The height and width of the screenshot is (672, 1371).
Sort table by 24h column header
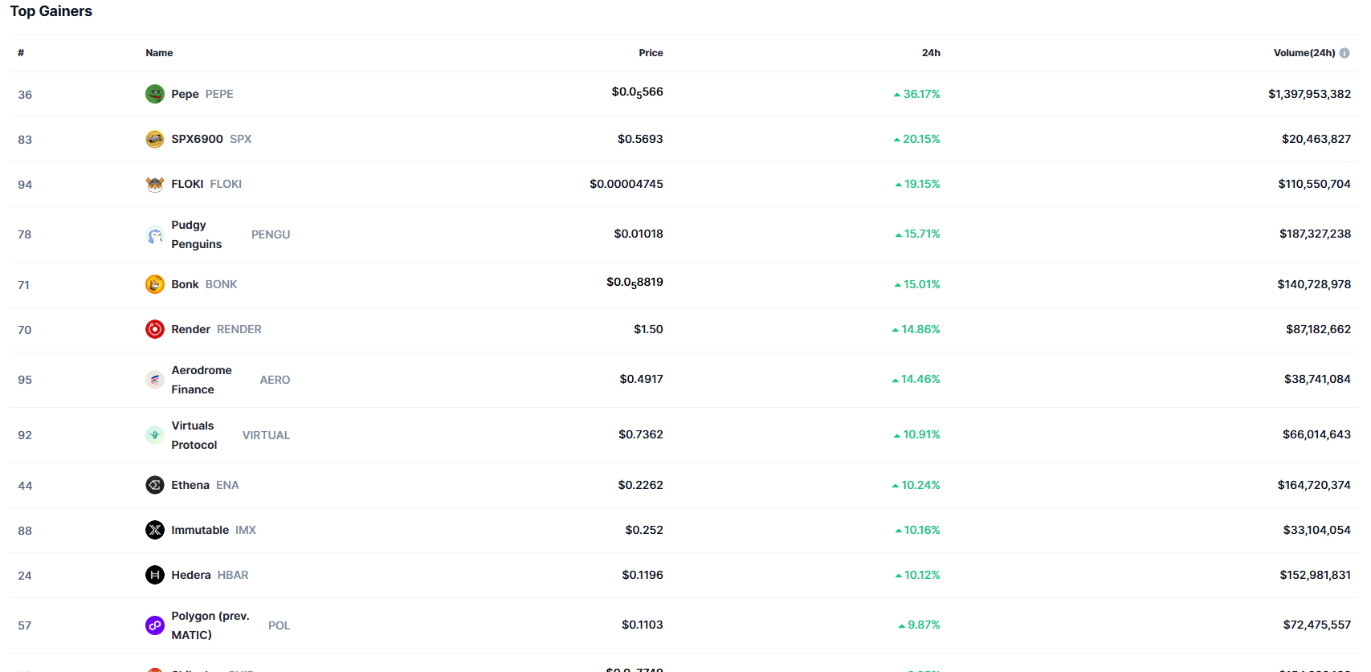pos(931,53)
